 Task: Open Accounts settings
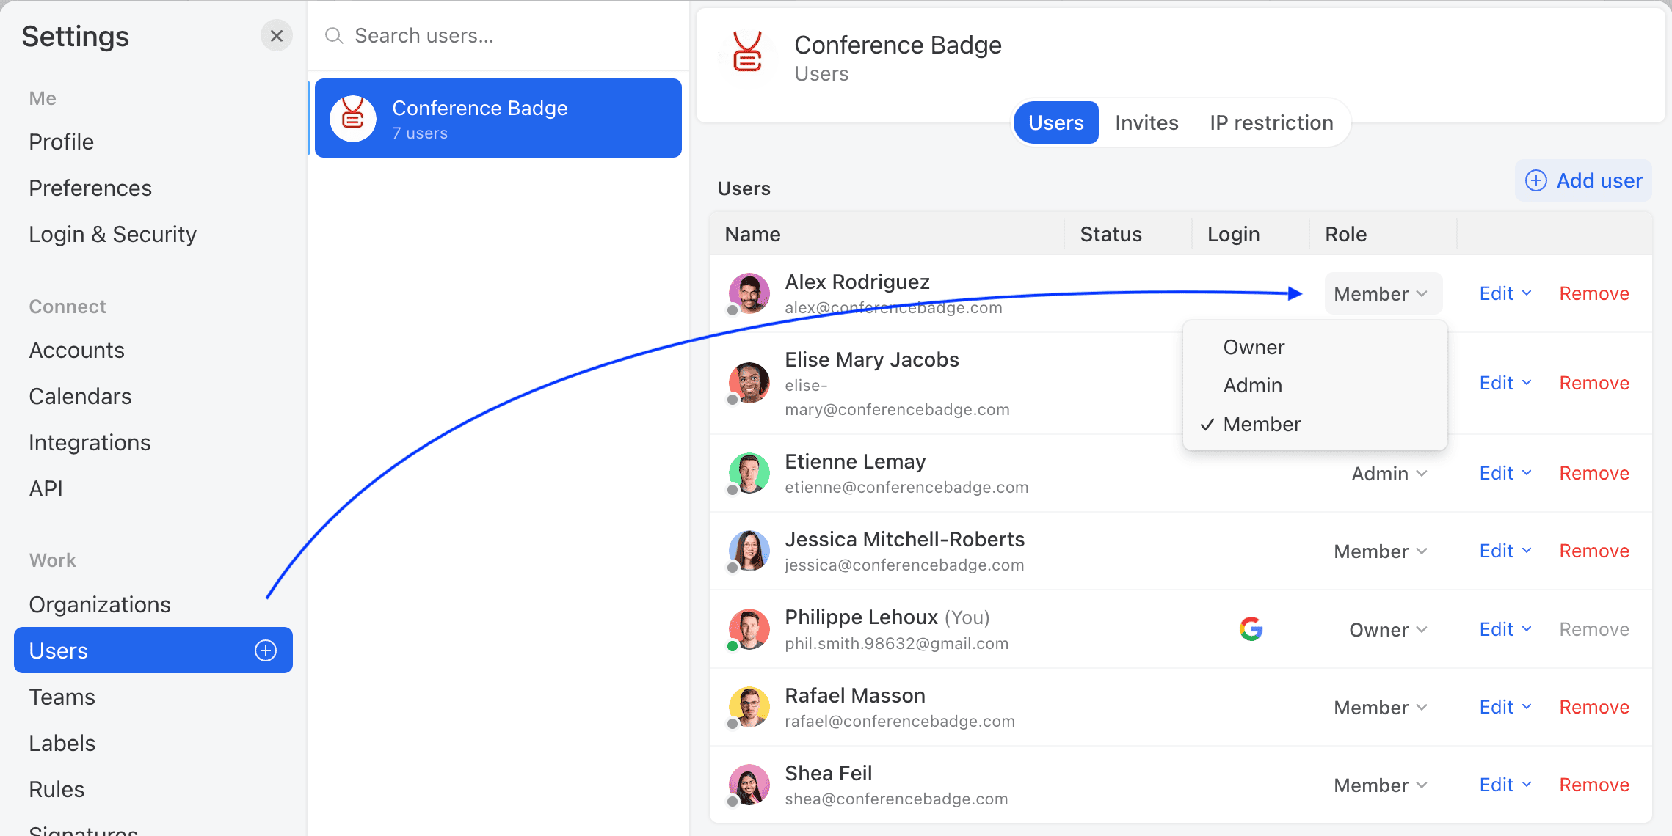[153, 350]
